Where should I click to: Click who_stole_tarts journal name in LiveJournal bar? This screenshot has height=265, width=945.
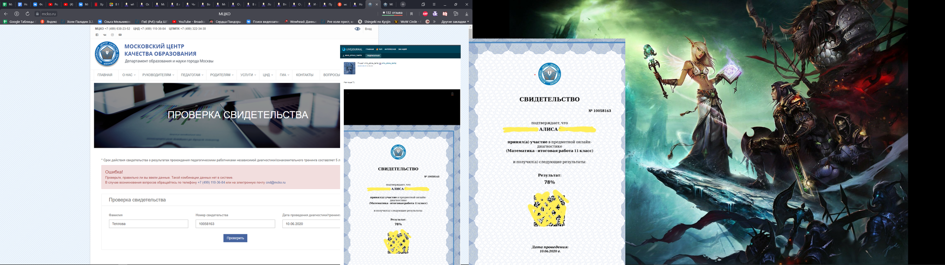coord(353,55)
